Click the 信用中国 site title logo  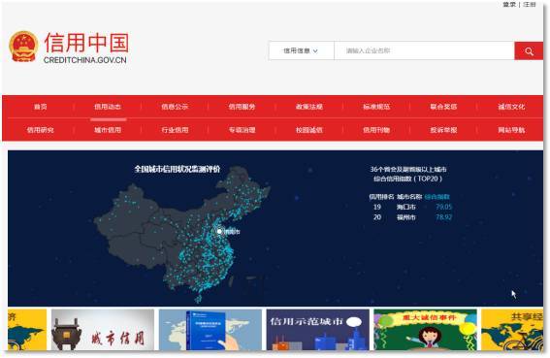coord(86,43)
